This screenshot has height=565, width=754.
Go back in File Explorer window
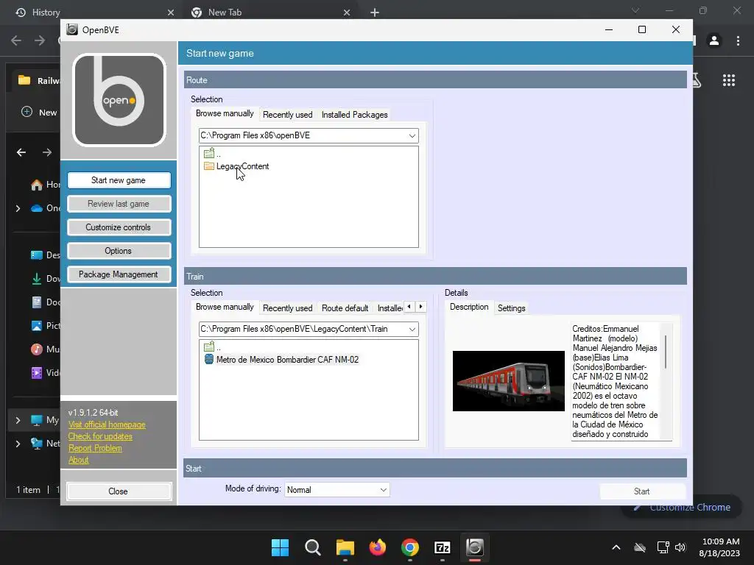tap(21, 152)
